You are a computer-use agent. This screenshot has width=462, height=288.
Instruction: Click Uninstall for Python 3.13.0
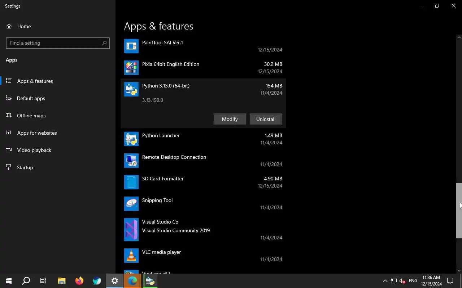pos(266,119)
